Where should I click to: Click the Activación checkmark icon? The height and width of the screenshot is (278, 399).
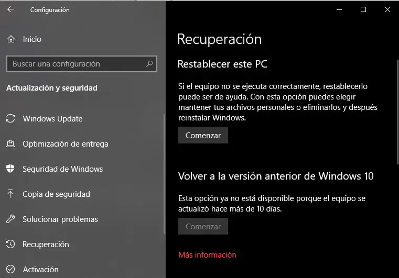tap(10, 270)
